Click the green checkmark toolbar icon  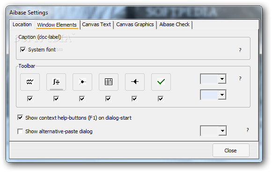click(161, 82)
